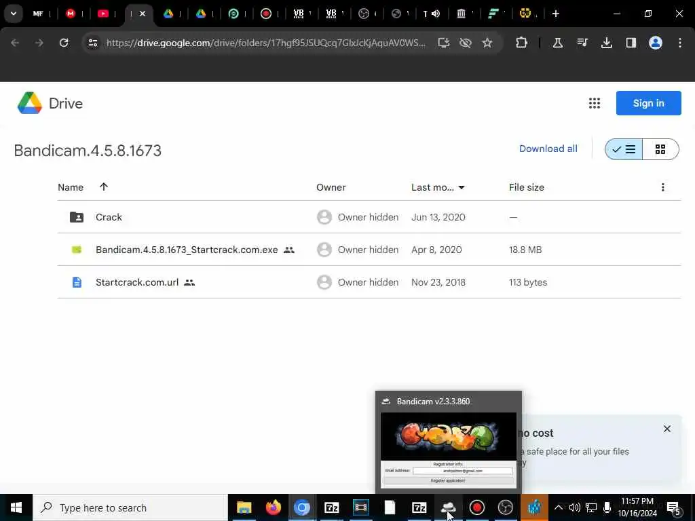Open the media controls toolbar icon
The height and width of the screenshot is (521, 695).
(582, 43)
